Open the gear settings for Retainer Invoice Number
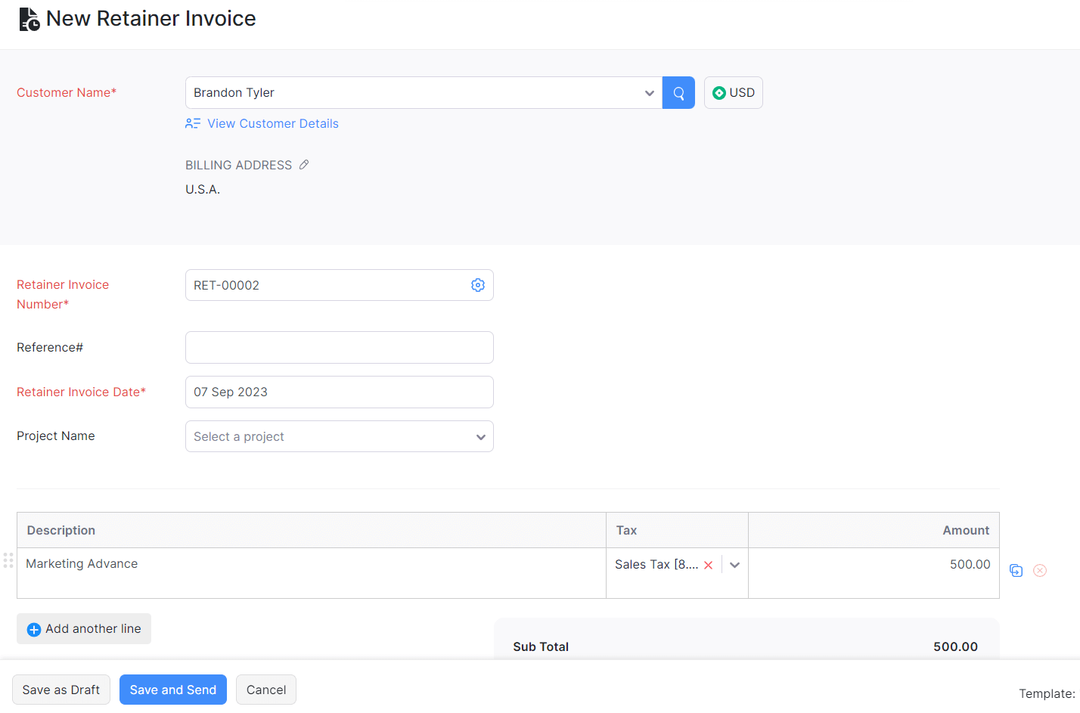 pyautogui.click(x=477, y=285)
